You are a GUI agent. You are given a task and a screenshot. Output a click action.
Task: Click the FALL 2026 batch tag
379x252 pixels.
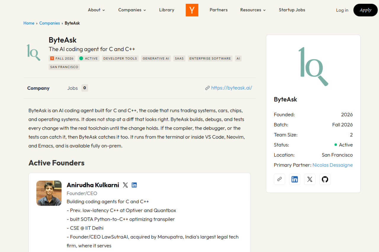(62, 58)
